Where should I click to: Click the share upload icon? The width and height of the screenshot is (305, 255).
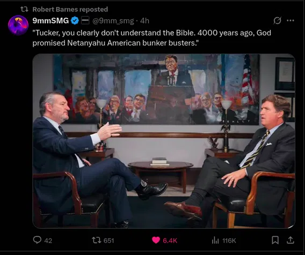pos(290,240)
